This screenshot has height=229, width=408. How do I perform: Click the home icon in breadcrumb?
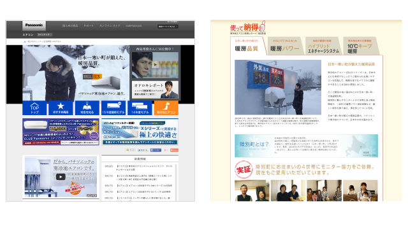click(25, 41)
